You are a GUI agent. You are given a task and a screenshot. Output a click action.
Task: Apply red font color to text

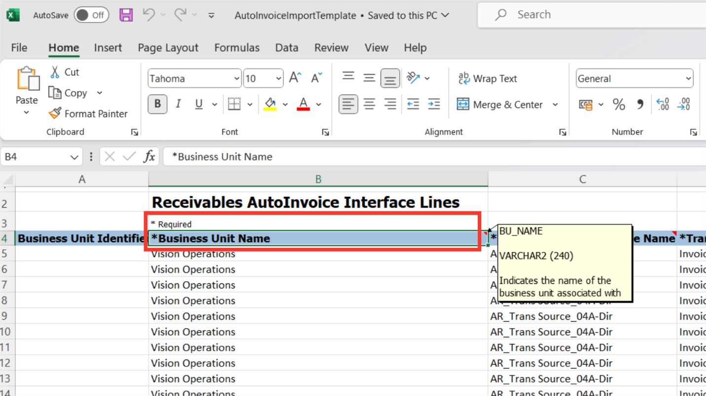tap(304, 104)
